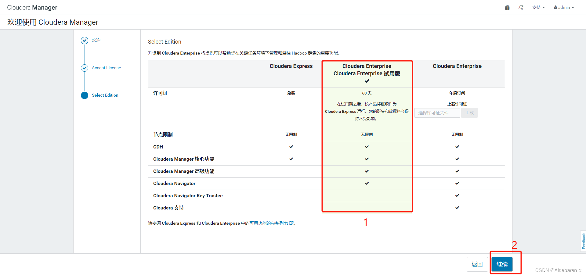Click the 选择许可证文件 file input
Viewport: 586px width, 275px height.
[437, 113]
